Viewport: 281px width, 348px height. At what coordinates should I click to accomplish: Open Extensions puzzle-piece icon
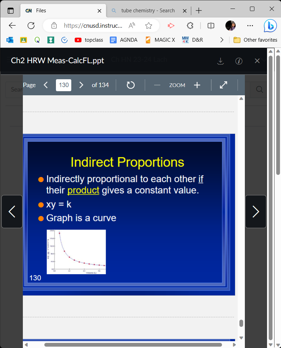190,26
